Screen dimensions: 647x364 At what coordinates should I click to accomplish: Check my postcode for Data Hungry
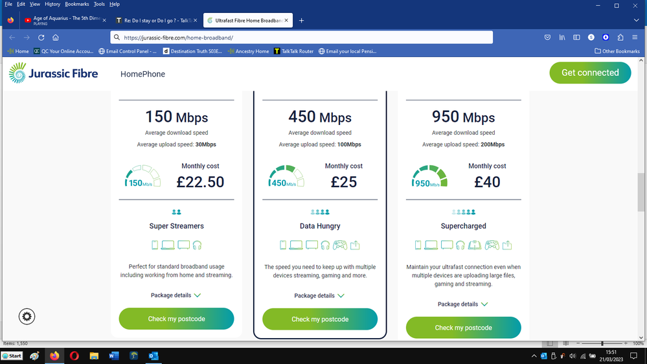click(320, 319)
